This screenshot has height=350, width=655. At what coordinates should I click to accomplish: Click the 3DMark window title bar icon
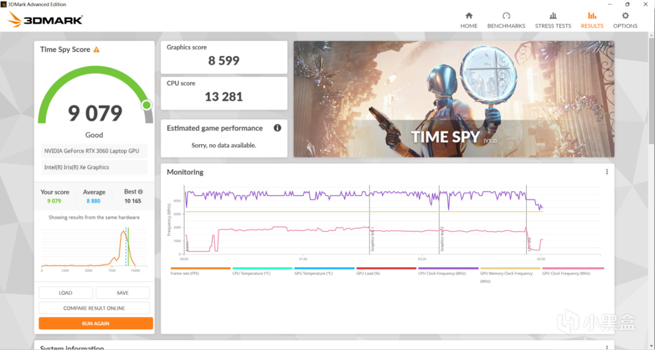pyautogui.click(x=3, y=4)
